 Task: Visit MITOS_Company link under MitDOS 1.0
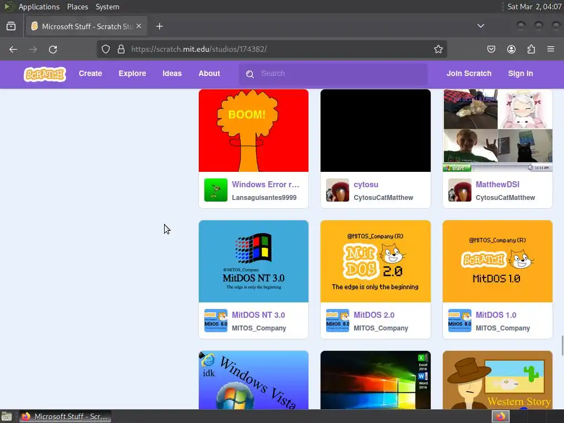pos(503,328)
